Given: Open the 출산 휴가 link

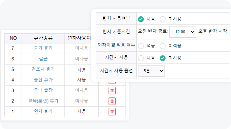Looking at the screenshot, I should [43, 80].
